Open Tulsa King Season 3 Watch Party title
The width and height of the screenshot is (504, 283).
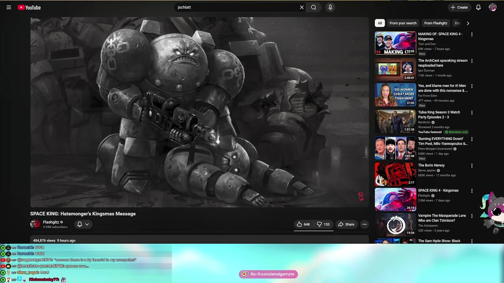[x=439, y=115]
